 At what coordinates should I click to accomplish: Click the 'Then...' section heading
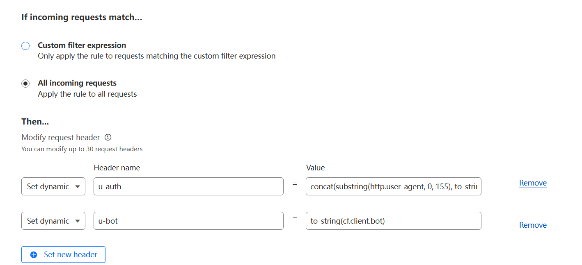click(35, 122)
